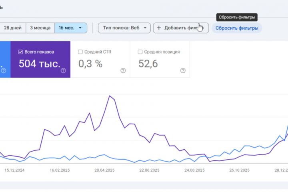Click the help icon on Средняя позиция card

tap(183, 71)
